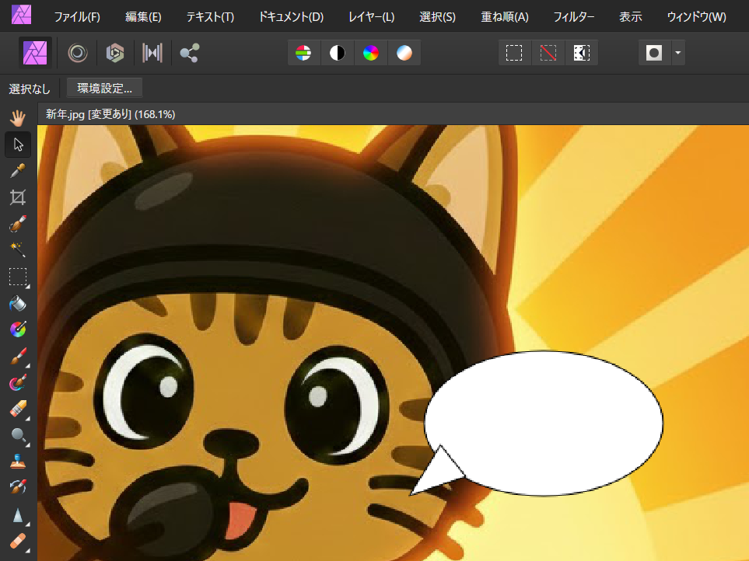749x561 pixels.
Task: Open the フィルター menu
Action: pos(574,16)
